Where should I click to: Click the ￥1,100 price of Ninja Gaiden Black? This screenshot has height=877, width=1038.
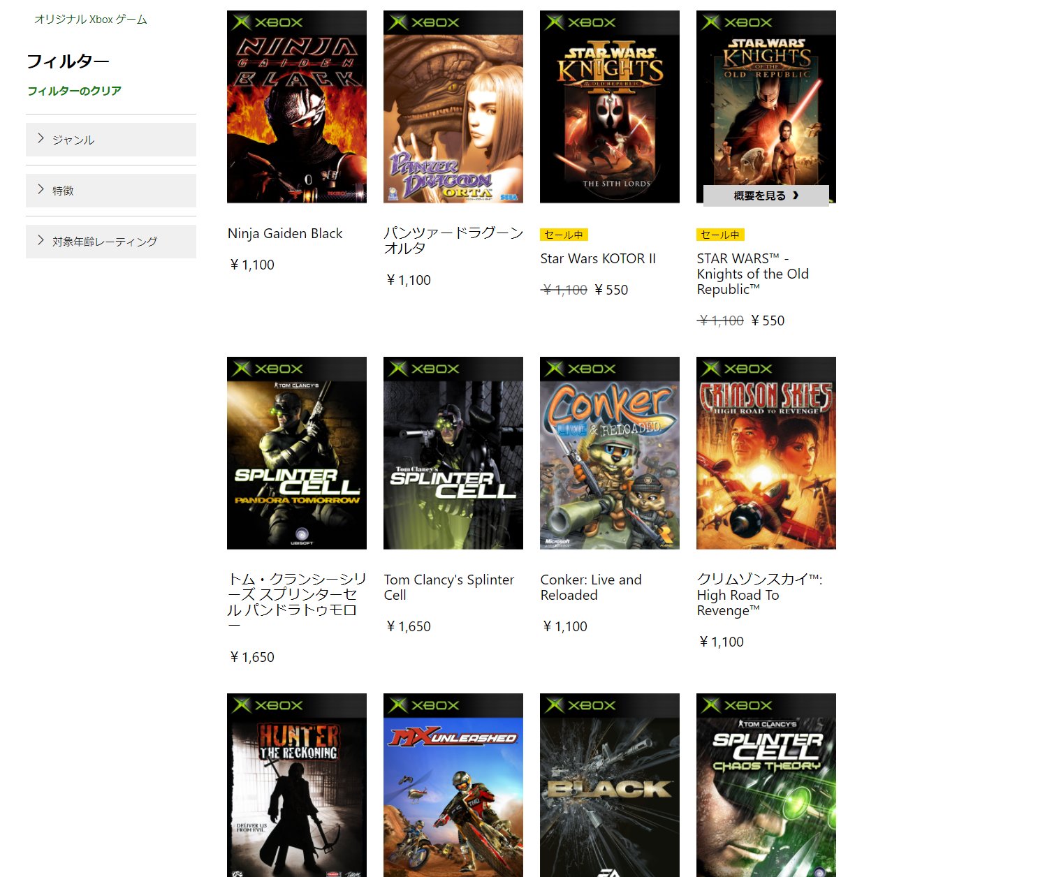point(251,265)
